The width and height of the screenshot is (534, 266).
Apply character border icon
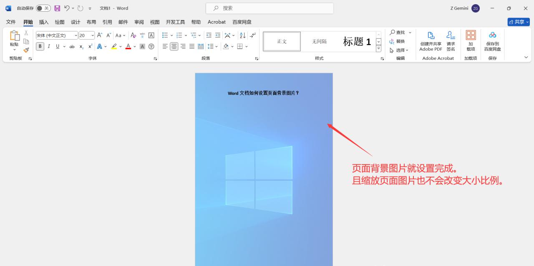click(151, 35)
